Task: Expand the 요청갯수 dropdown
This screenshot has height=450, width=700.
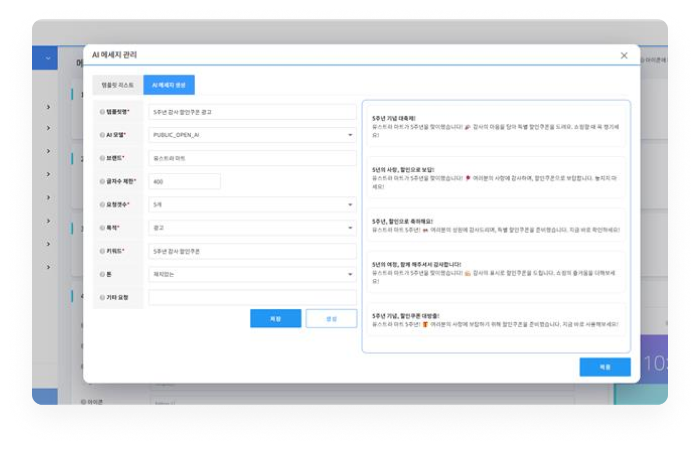Action: pyautogui.click(x=252, y=205)
